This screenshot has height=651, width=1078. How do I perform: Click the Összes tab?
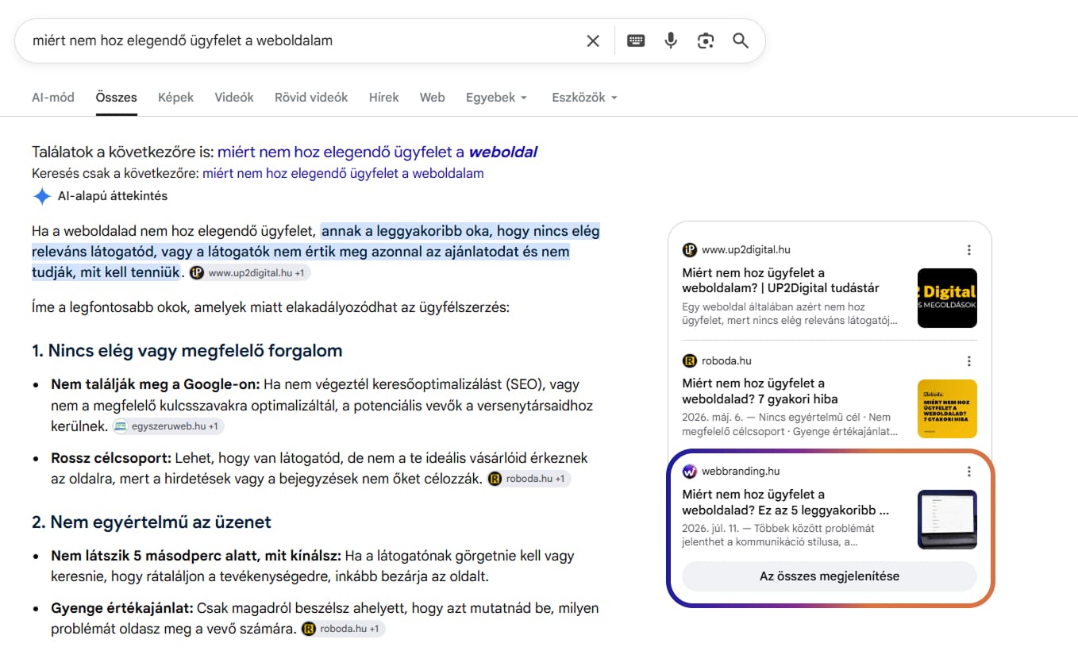pyautogui.click(x=116, y=98)
